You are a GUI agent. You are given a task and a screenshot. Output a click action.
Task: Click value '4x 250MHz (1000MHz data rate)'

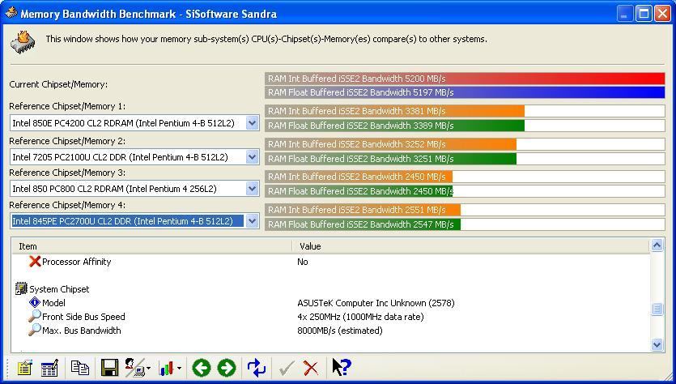(360, 317)
